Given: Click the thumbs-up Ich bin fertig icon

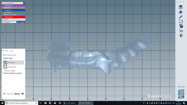Looking at the screenshot, I should (5, 63).
